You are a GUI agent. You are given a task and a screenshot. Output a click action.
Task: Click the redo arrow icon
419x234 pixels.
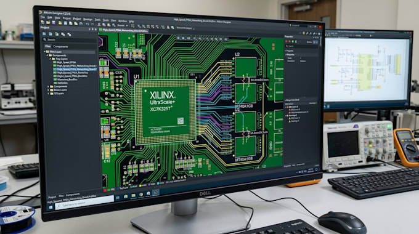point(92,24)
